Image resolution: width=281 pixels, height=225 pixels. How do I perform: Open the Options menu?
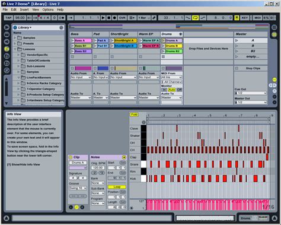pos(48,9)
